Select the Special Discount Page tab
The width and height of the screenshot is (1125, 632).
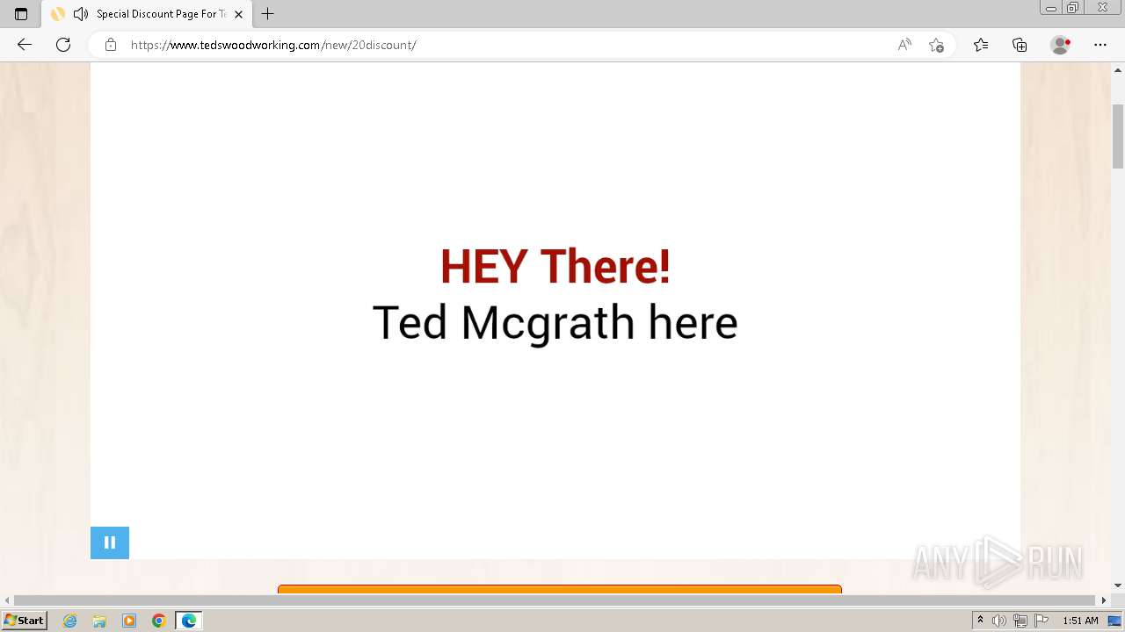147,14
